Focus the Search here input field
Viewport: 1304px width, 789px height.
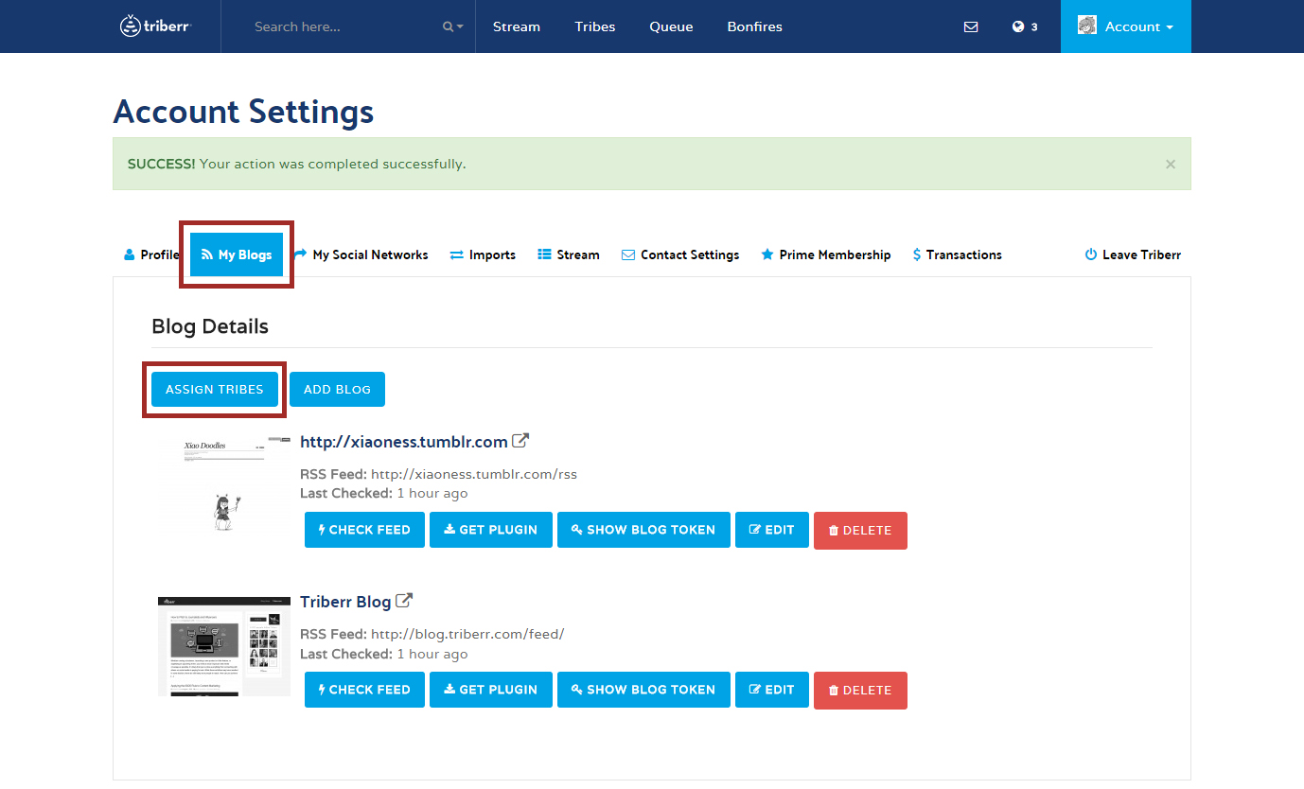341,26
